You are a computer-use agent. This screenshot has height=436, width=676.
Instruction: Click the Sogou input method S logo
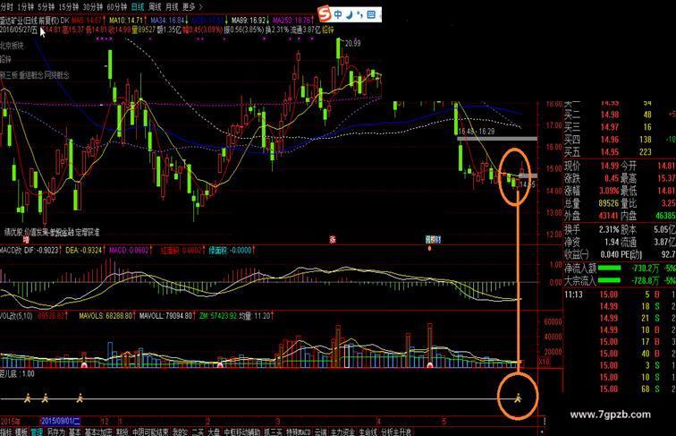coord(325,14)
